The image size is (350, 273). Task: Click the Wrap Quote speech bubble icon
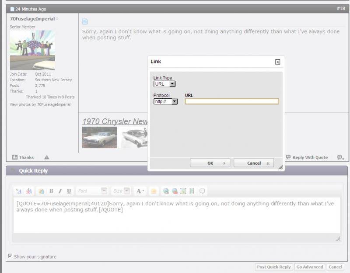(x=202, y=190)
